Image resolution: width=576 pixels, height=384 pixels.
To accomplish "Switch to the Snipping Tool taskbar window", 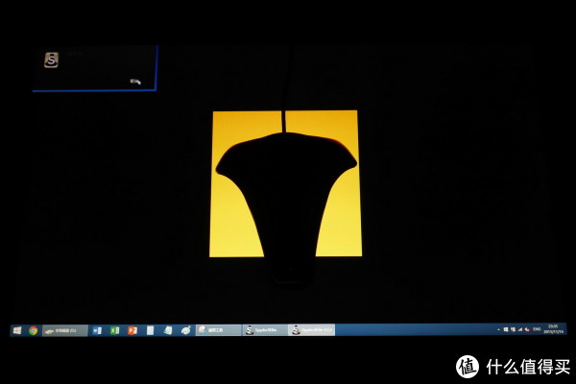I will pos(219,330).
